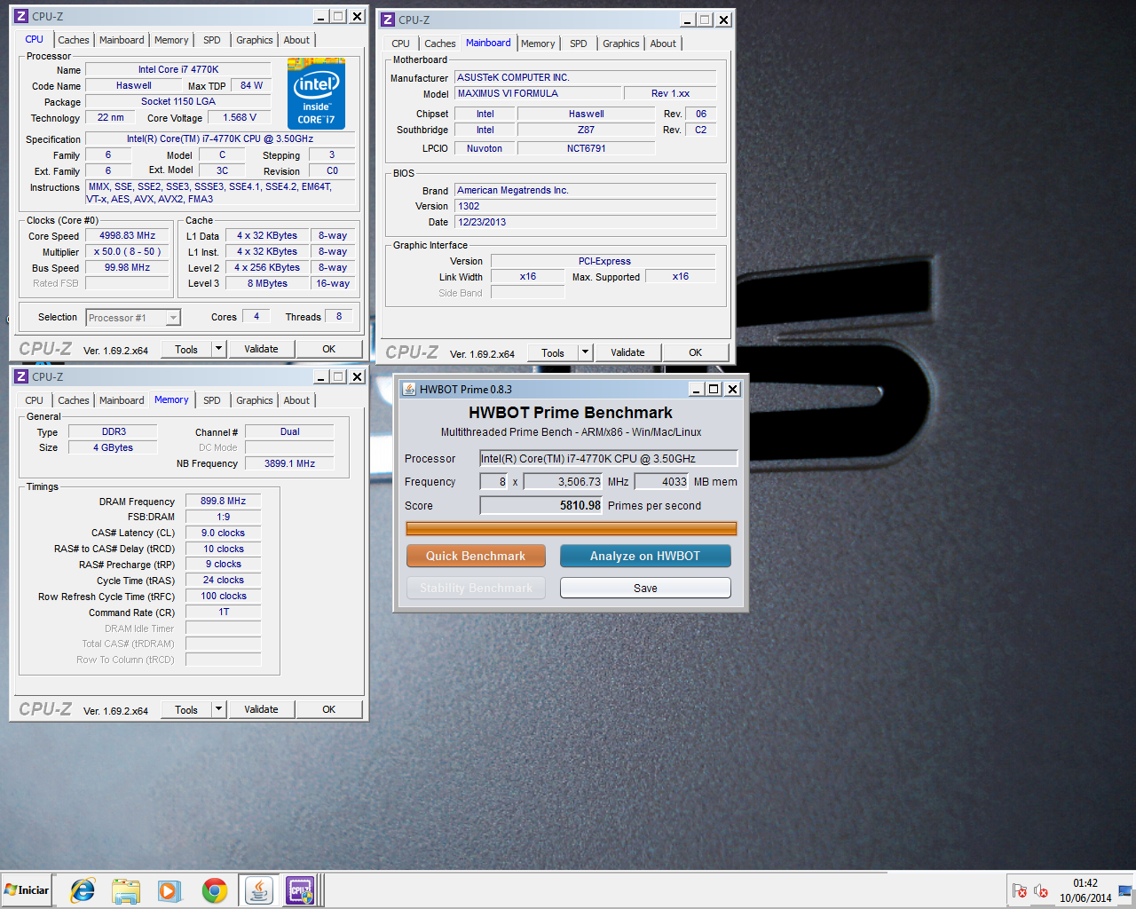Click the HWBOT Processor name field
The image size is (1136, 909).
pos(608,458)
